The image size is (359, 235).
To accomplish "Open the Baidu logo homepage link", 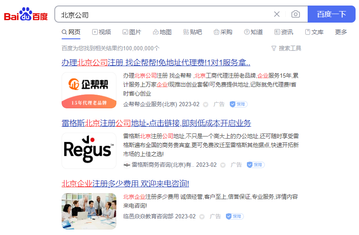I will pos(26,14).
